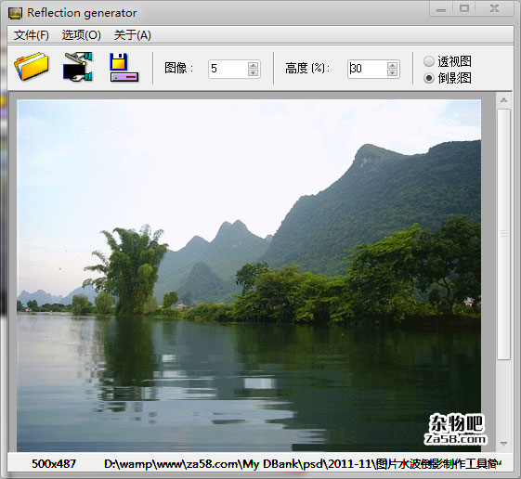Click the reflection settings tools icon
This screenshot has height=479, width=521.
tap(78, 67)
